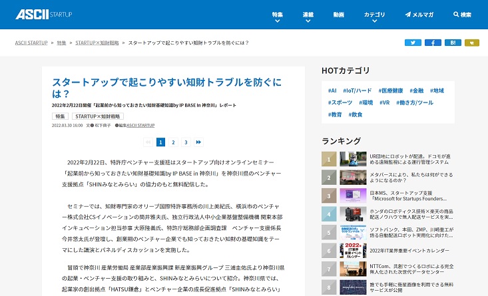This screenshot has width=488, height=296.
Task: Share article on Facebook
Action: click(433, 43)
